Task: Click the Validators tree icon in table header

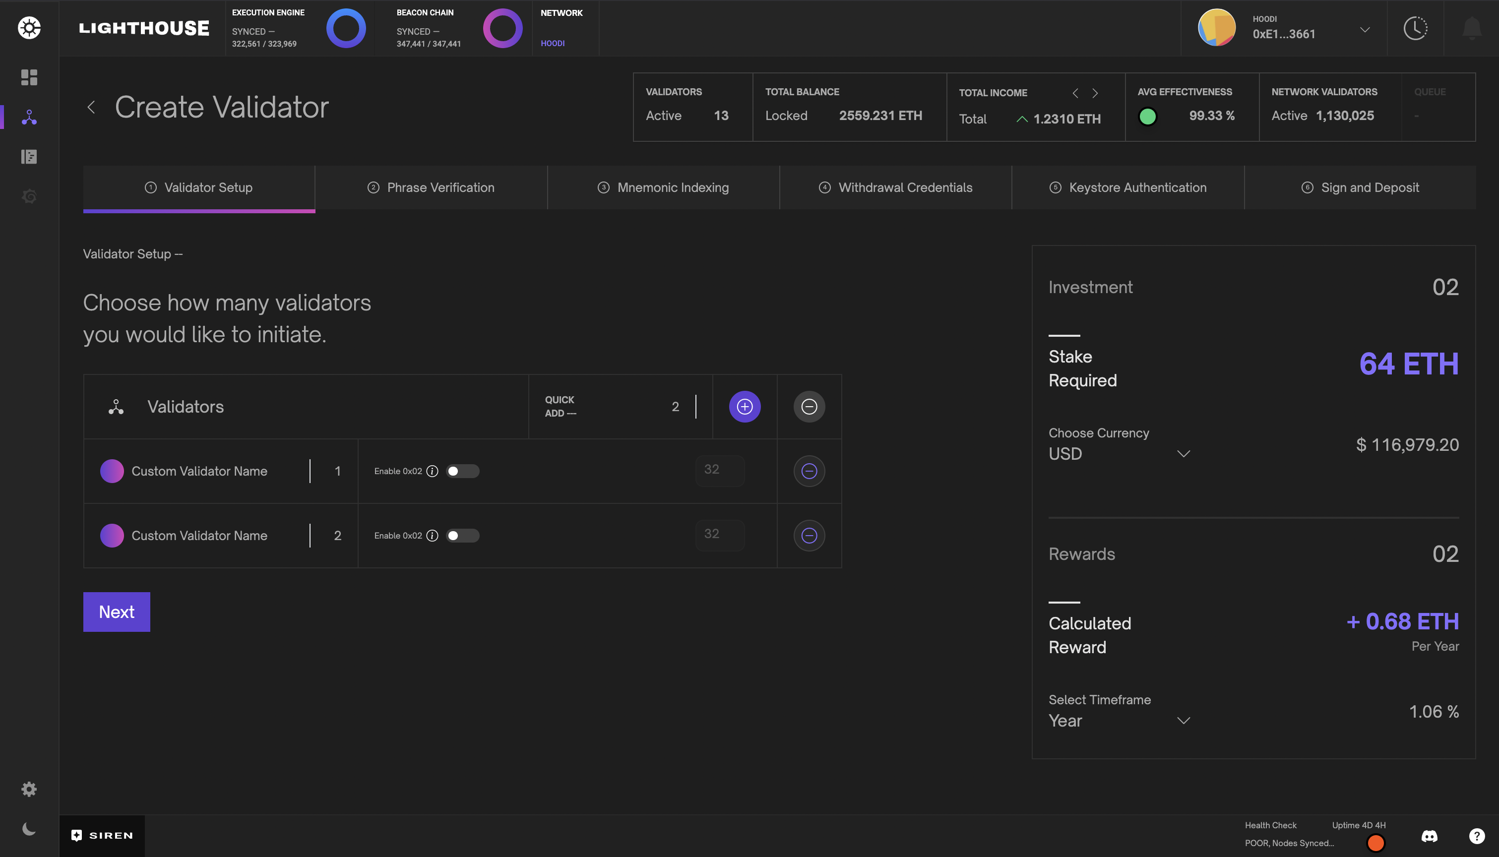Action: 116,407
